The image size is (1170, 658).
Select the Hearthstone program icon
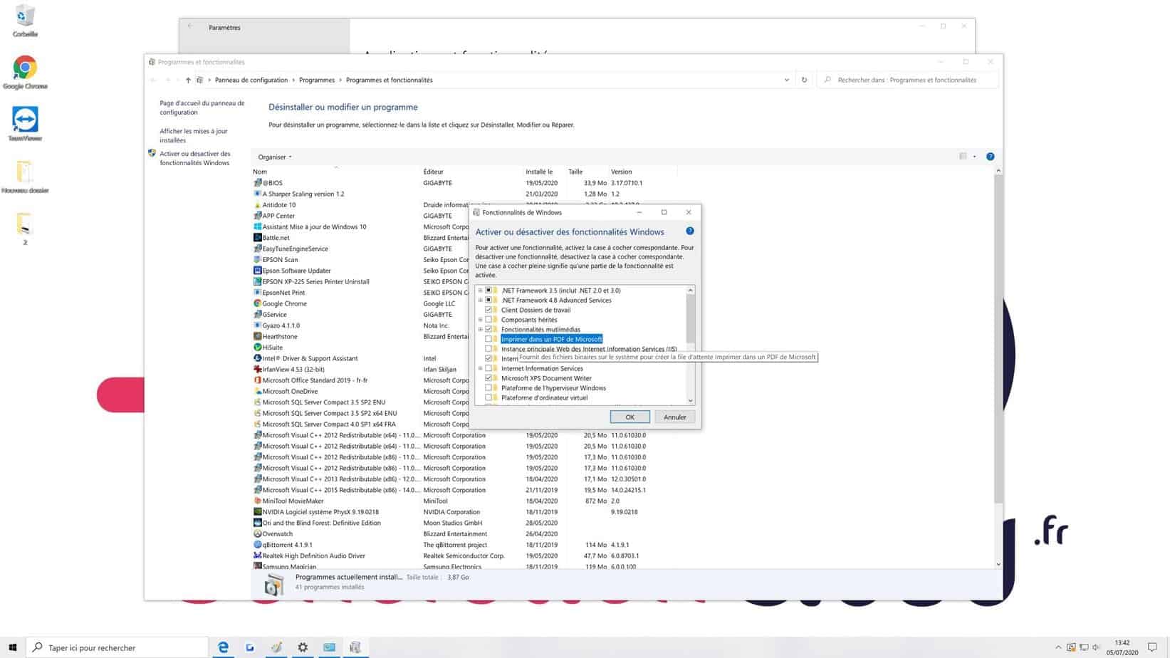pyautogui.click(x=258, y=336)
